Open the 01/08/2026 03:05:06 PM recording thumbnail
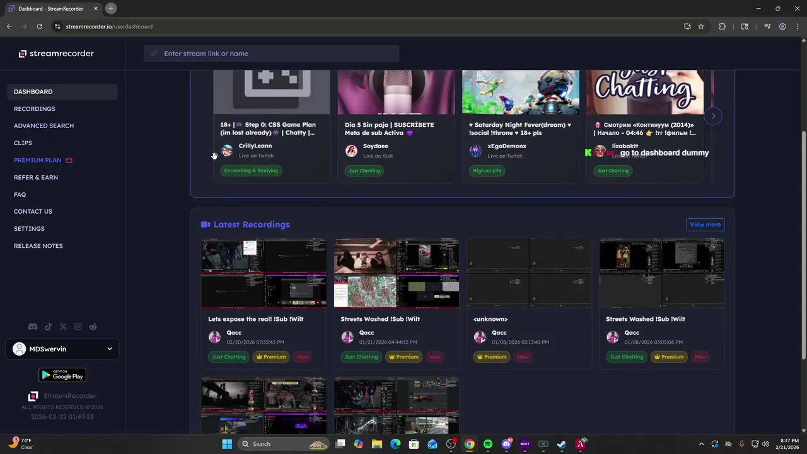The image size is (807, 454). [662, 273]
